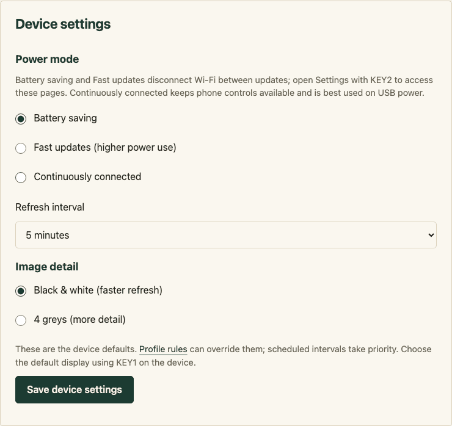Click the Power mode heading
The height and width of the screenshot is (426, 452).
tap(47, 59)
